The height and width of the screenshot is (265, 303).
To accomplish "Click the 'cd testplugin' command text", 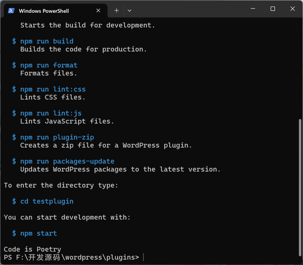I will click(x=47, y=201).
